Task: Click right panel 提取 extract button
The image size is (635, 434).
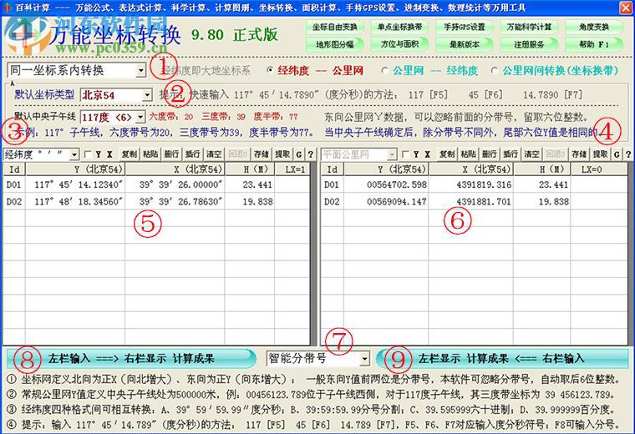Action: pyautogui.click(x=601, y=154)
